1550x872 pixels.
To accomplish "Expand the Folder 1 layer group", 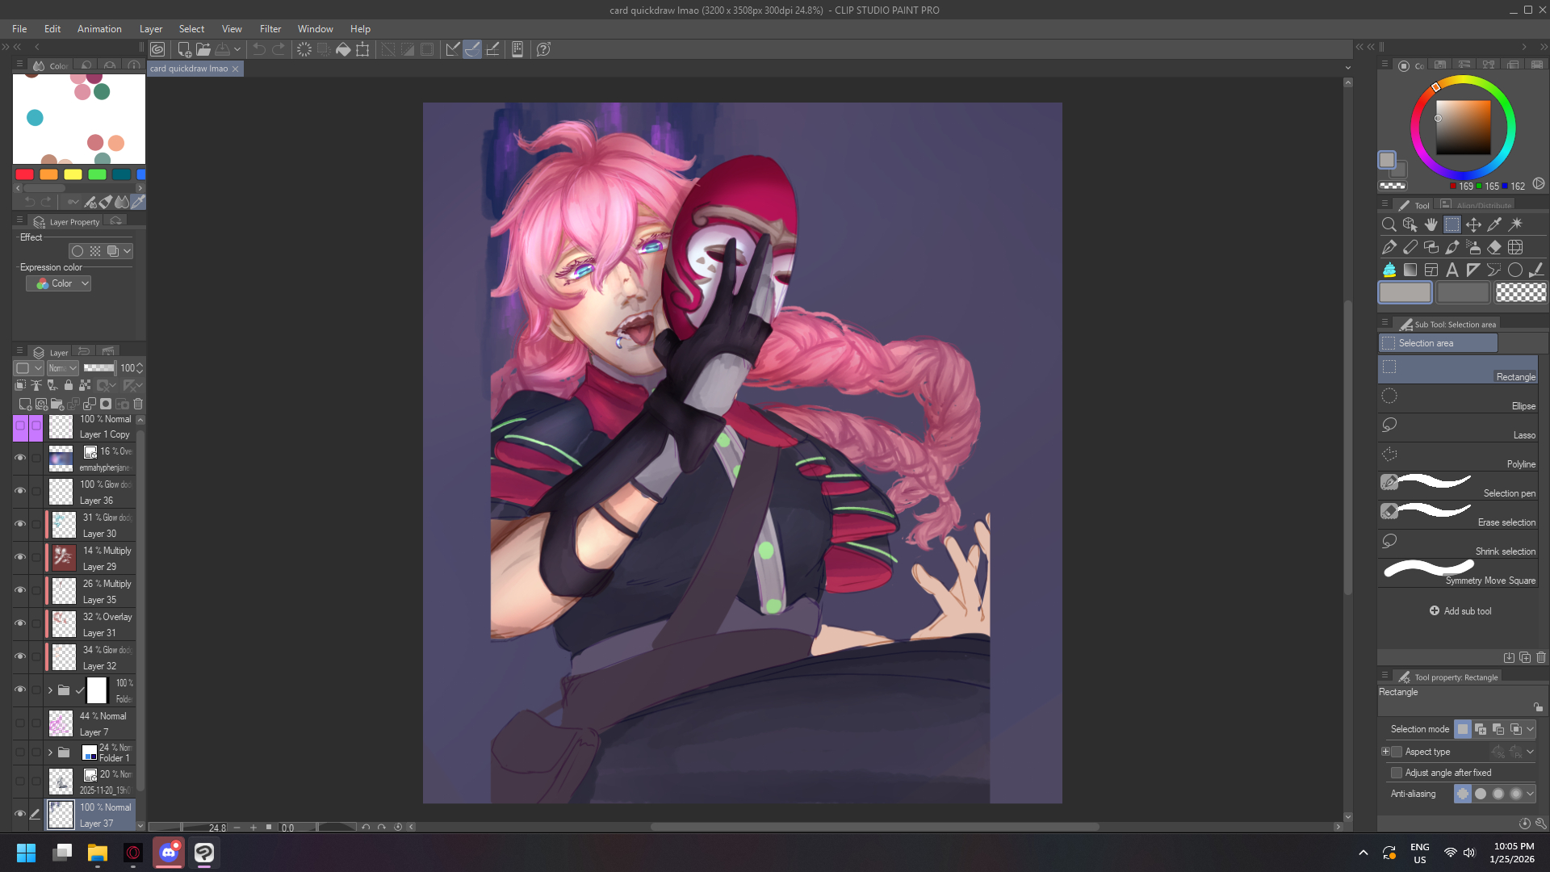I will pos(50,753).
